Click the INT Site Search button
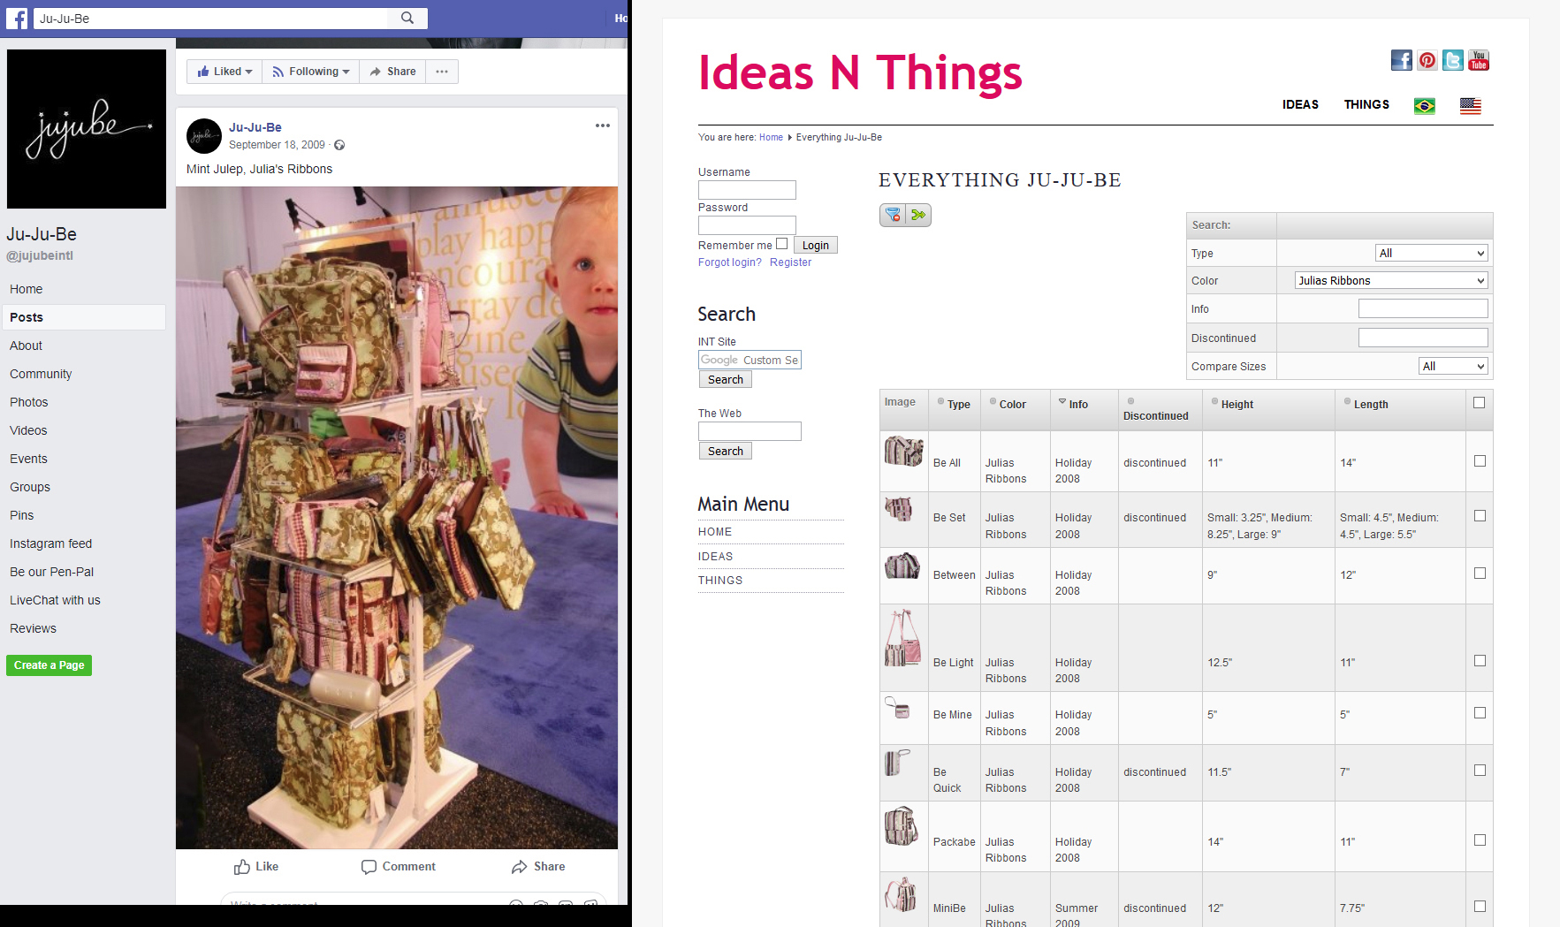The image size is (1560, 927). pos(726,379)
